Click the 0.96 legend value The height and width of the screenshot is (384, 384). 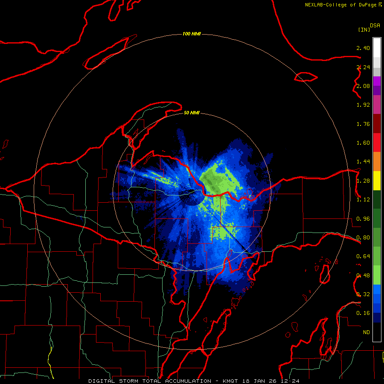(x=363, y=219)
